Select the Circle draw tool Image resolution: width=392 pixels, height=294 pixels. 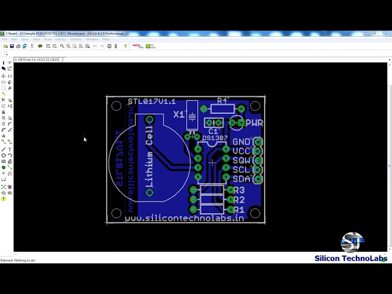[x=4, y=156]
